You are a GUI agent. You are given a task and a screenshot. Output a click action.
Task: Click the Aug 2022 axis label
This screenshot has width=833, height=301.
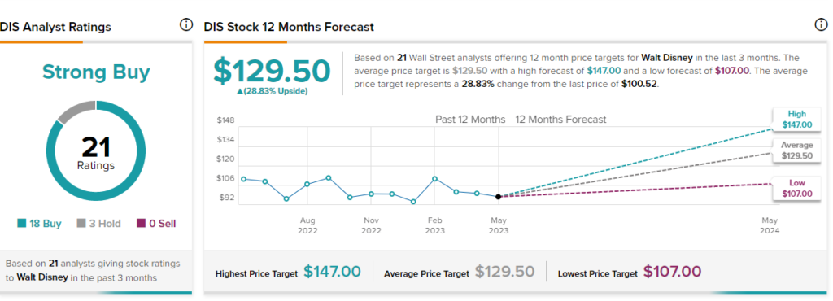307,225
